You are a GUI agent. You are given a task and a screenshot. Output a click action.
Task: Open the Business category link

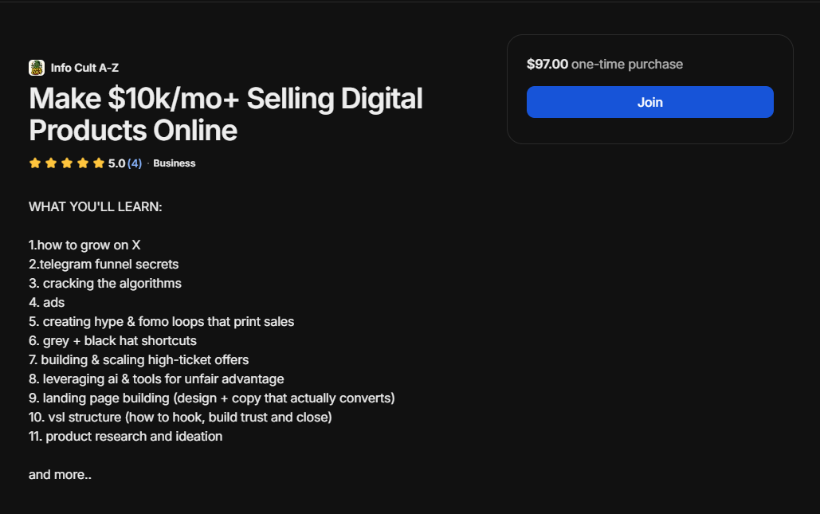175,163
